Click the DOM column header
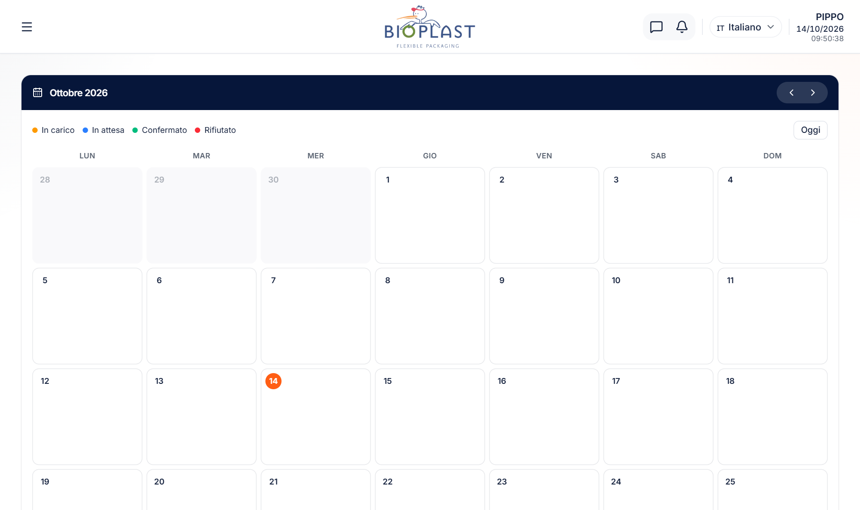The width and height of the screenshot is (860, 510). (x=773, y=156)
